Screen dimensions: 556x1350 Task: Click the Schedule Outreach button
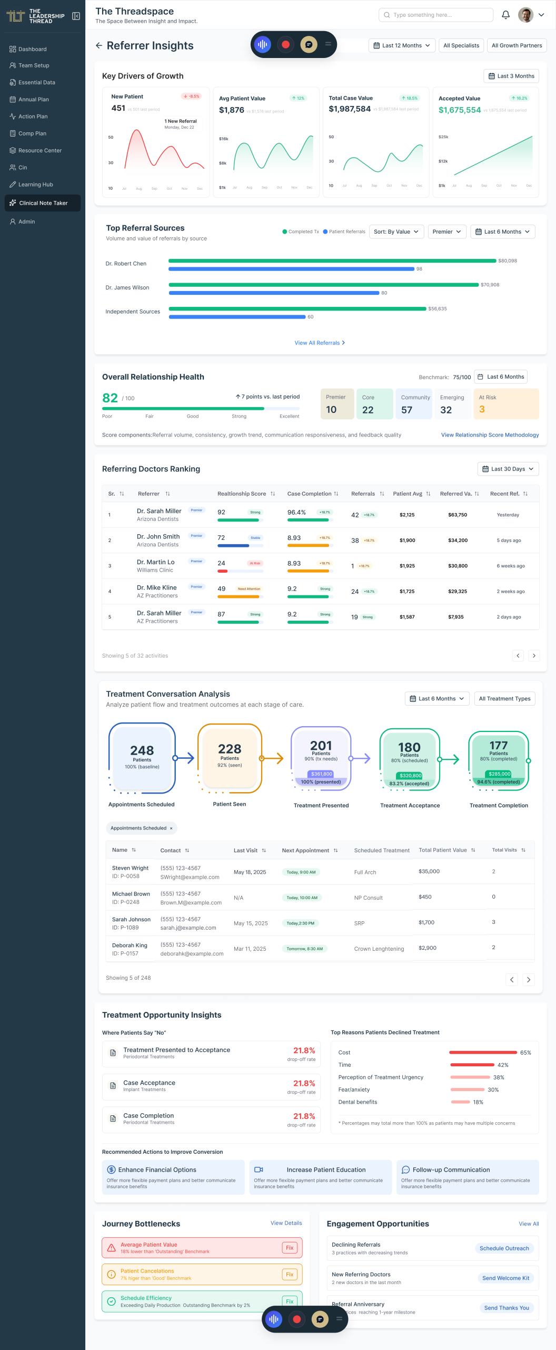[x=504, y=1248]
